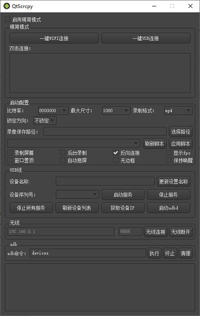Viewport: 200px width, 316px height.
Task: Open the 比特率 dropdown showing 8000000
Action: click(53, 111)
